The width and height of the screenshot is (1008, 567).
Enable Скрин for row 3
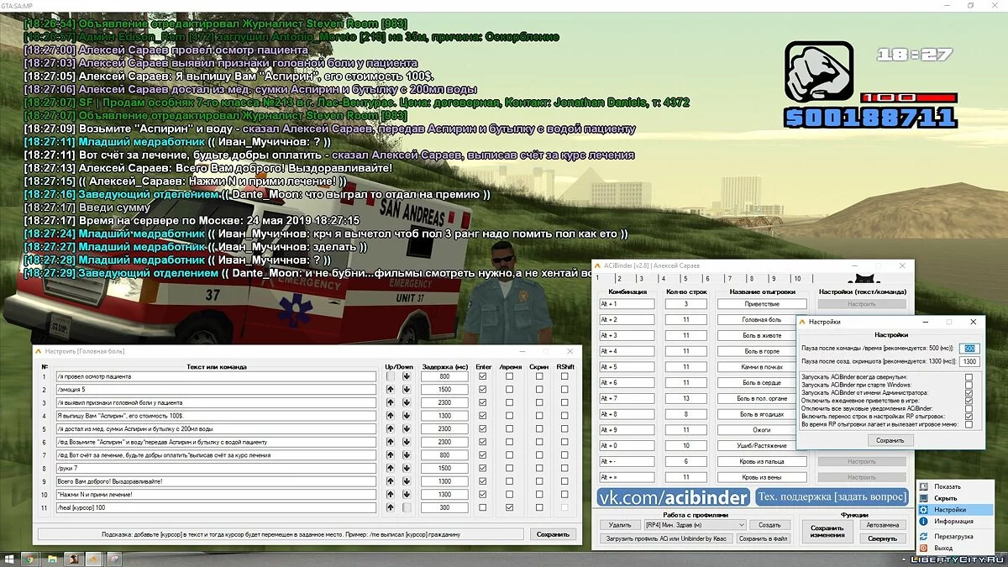point(539,403)
